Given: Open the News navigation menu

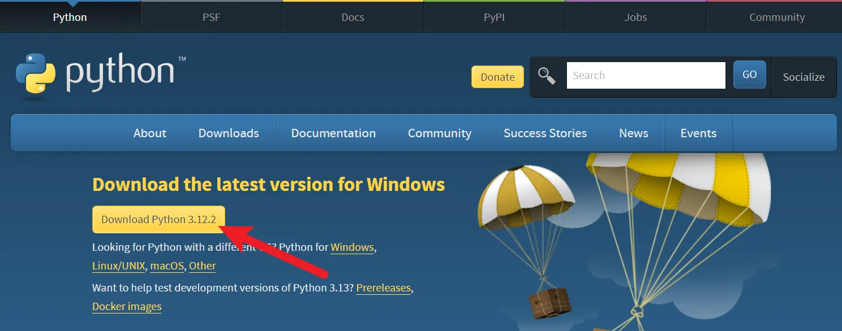Looking at the screenshot, I should coord(634,133).
